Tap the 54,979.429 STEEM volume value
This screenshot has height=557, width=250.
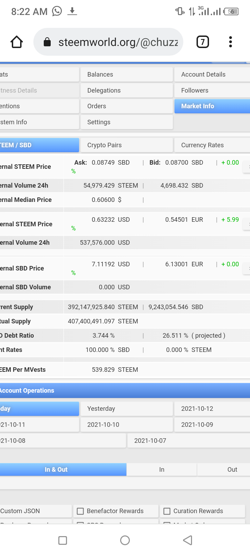tap(111, 186)
